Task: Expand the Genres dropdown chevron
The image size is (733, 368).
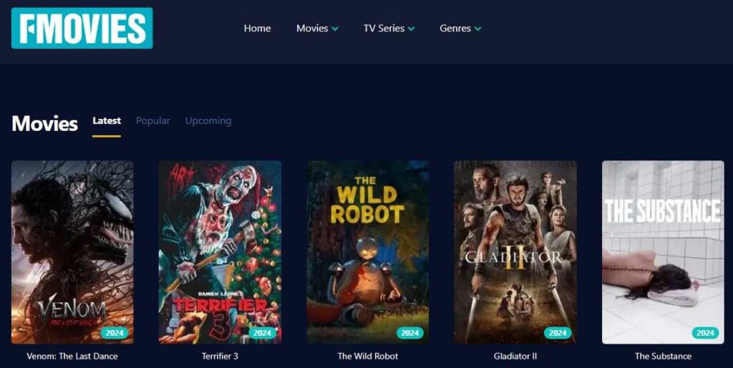Action: (x=477, y=29)
